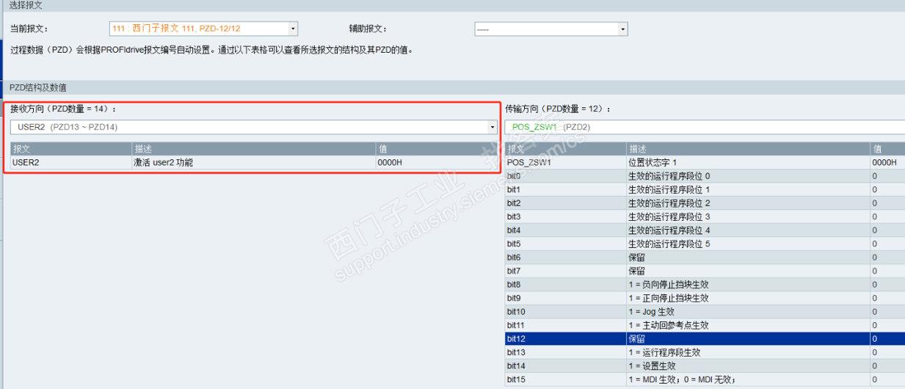Select the bit0 row
The width and height of the screenshot is (905, 389).
click(x=705, y=176)
